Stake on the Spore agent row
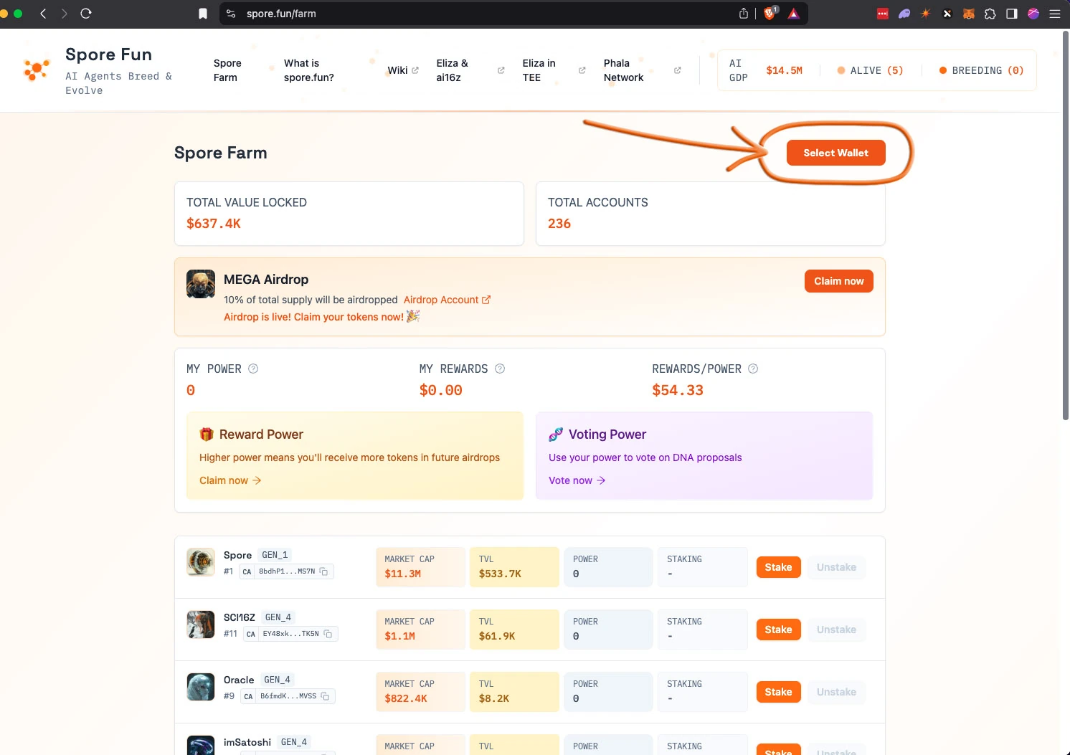This screenshot has height=755, width=1070. coord(778,567)
